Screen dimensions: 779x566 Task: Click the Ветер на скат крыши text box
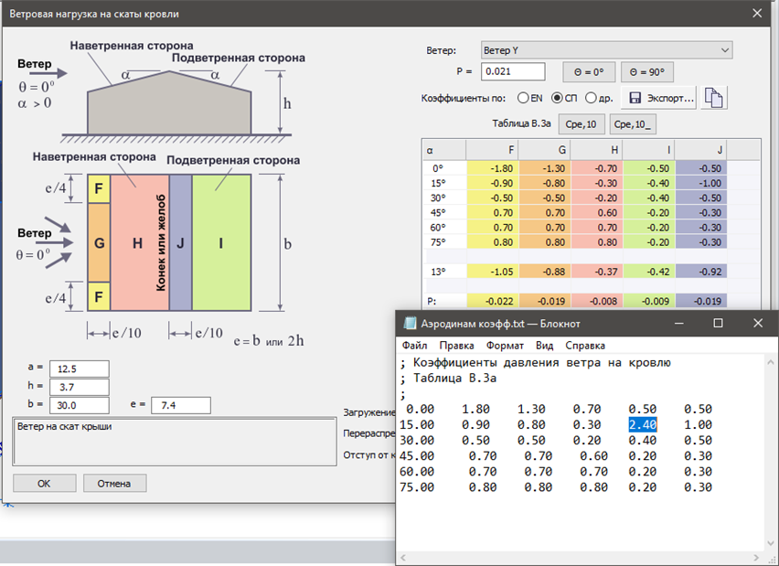pyautogui.click(x=175, y=442)
